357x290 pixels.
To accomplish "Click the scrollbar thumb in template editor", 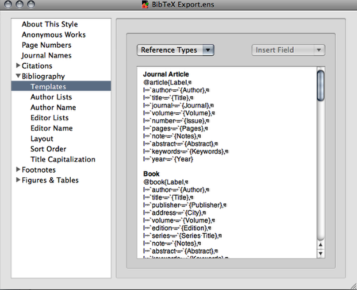I will pyautogui.click(x=321, y=86).
